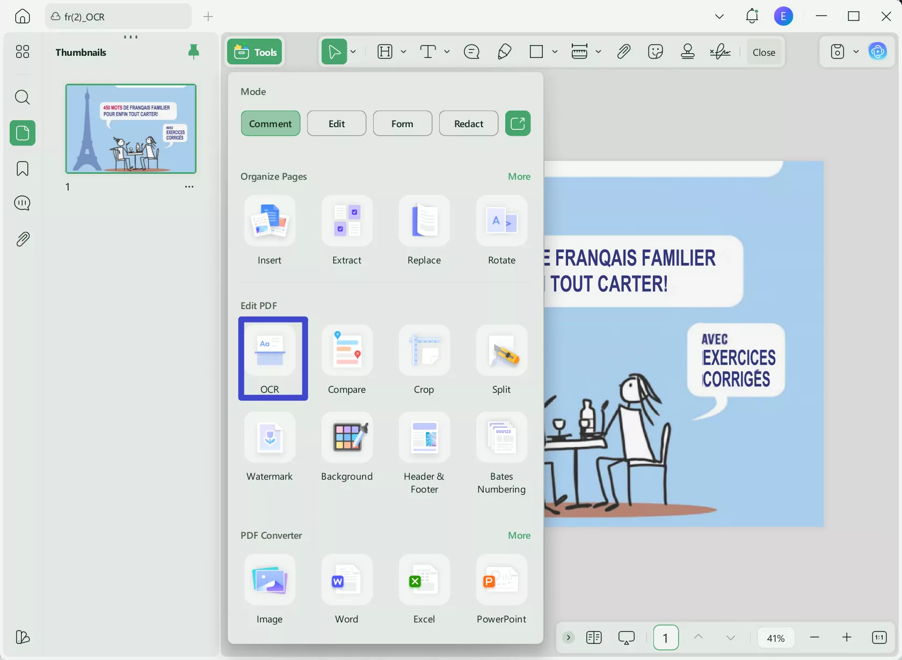The width and height of the screenshot is (902, 660).
Task: Select the Watermark tool icon
Action: (x=270, y=438)
